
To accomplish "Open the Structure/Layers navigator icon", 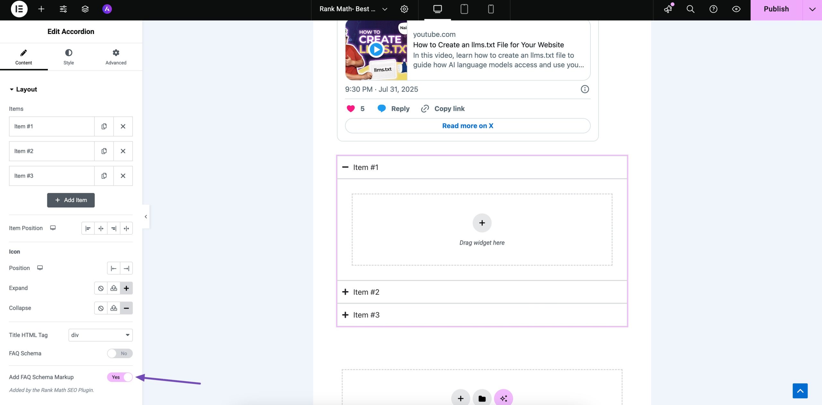I will pyautogui.click(x=85, y=9).
